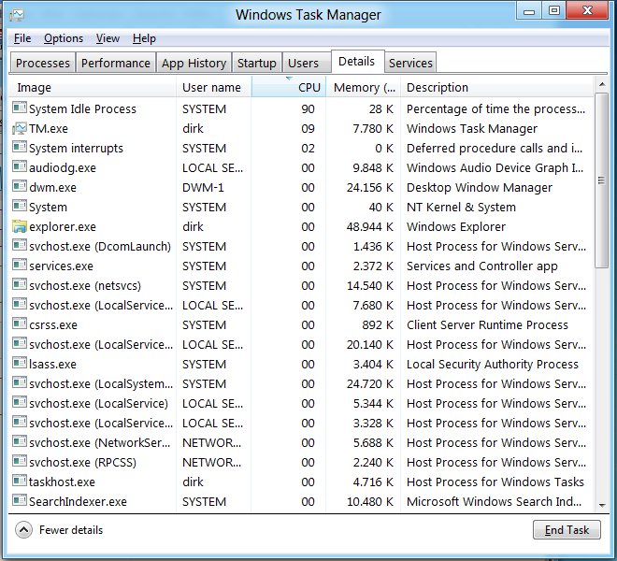The width and height of the screenshot is (617, 561).
Task: Click the "48.944 K" memory value
Action: tap(370, 227)
